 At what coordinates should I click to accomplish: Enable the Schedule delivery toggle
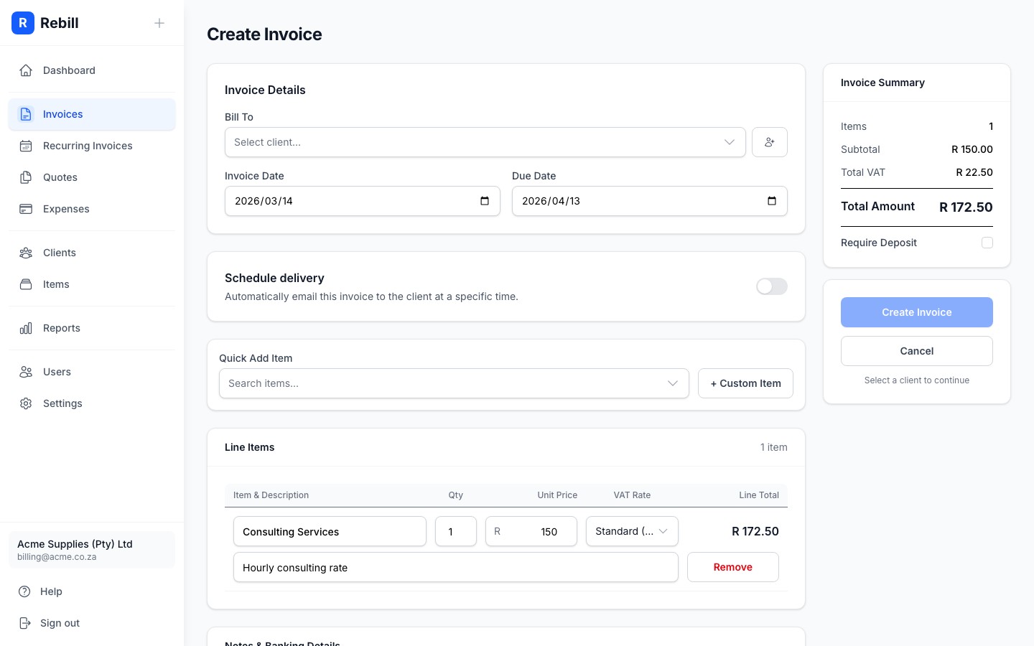pyautogui.click(x=771, y=286)
